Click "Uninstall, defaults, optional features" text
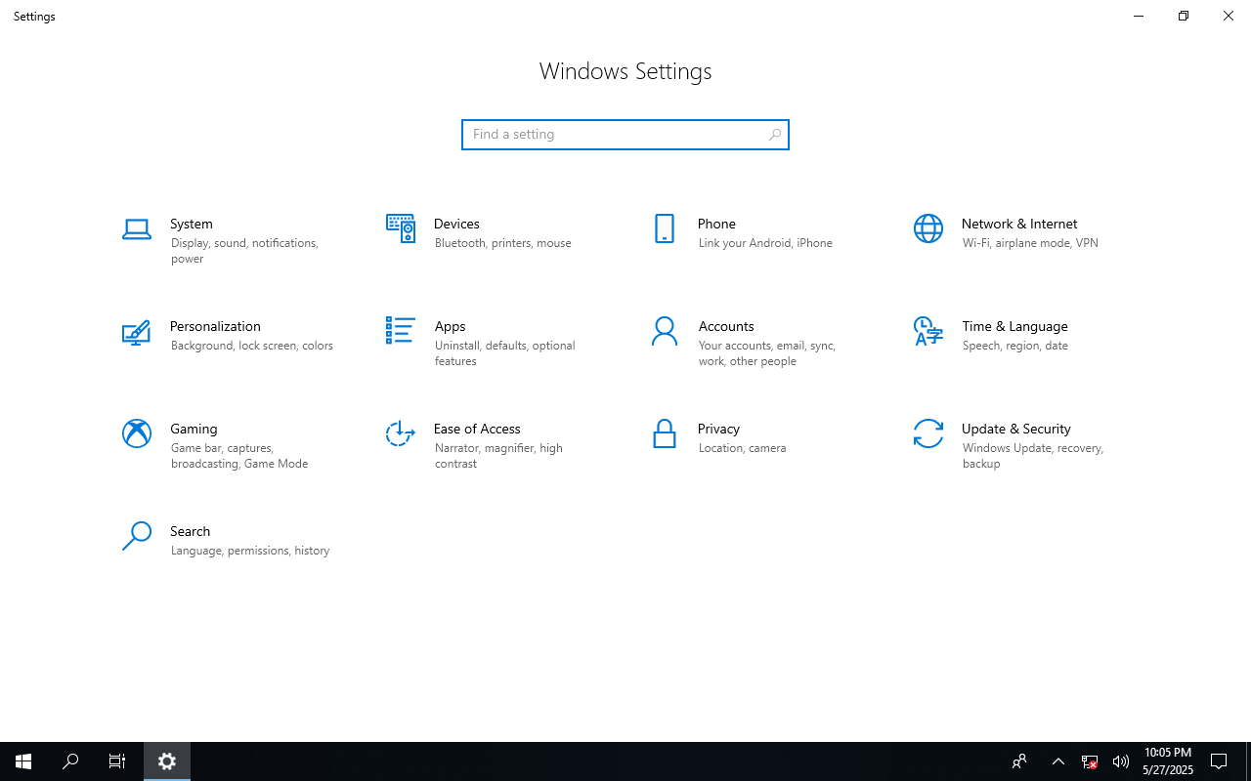 coord(505,353)
